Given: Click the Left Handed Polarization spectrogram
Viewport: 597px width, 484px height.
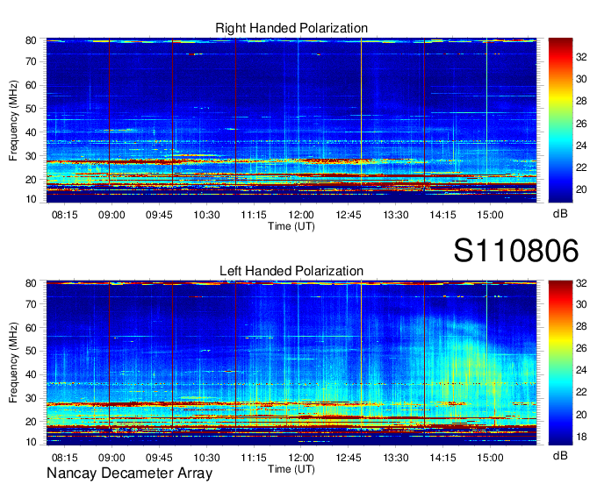Looking at the screenshot, I should pos(291,363).
